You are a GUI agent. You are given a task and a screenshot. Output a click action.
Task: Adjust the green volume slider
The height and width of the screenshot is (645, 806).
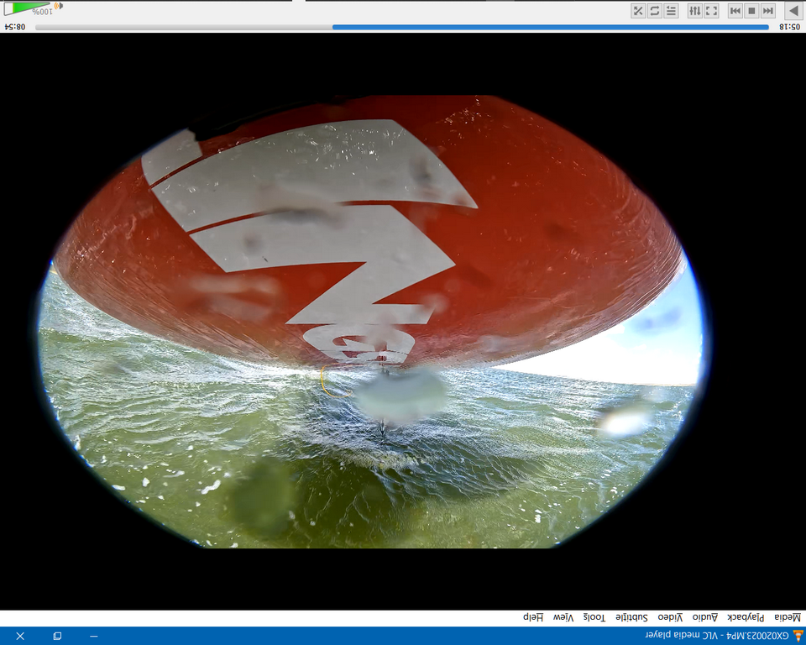29,8
